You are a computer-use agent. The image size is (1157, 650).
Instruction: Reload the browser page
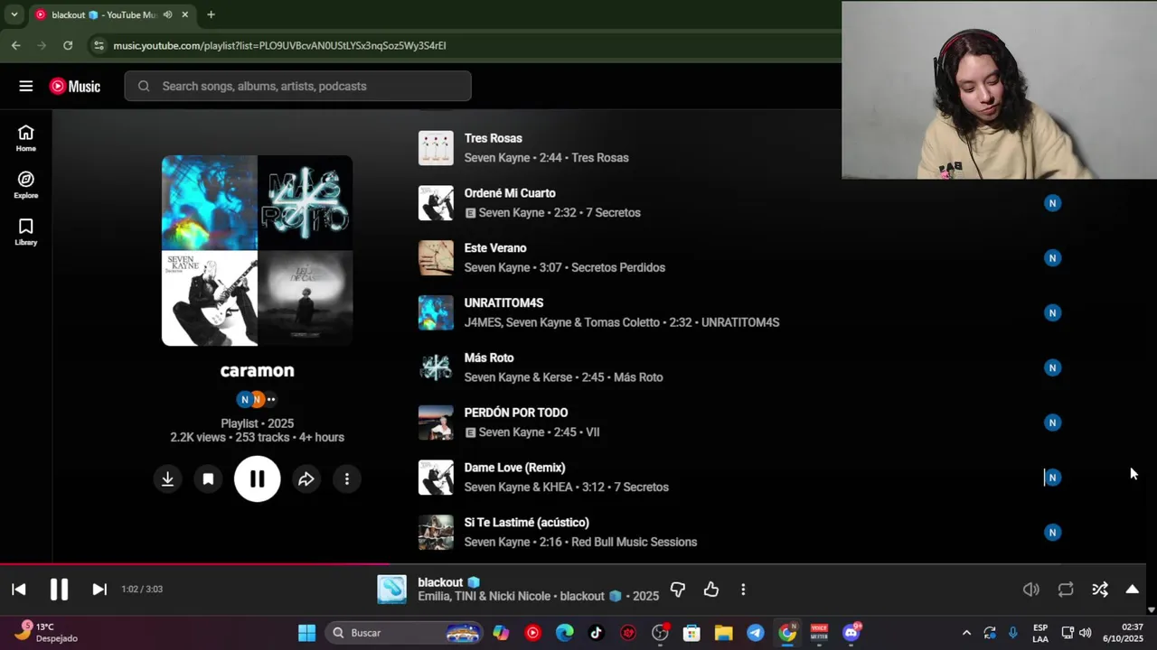68,45
